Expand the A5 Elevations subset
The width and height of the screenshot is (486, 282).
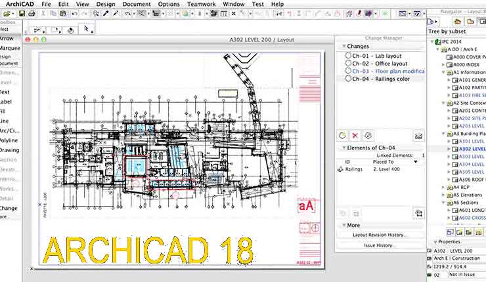coord(443,195)
